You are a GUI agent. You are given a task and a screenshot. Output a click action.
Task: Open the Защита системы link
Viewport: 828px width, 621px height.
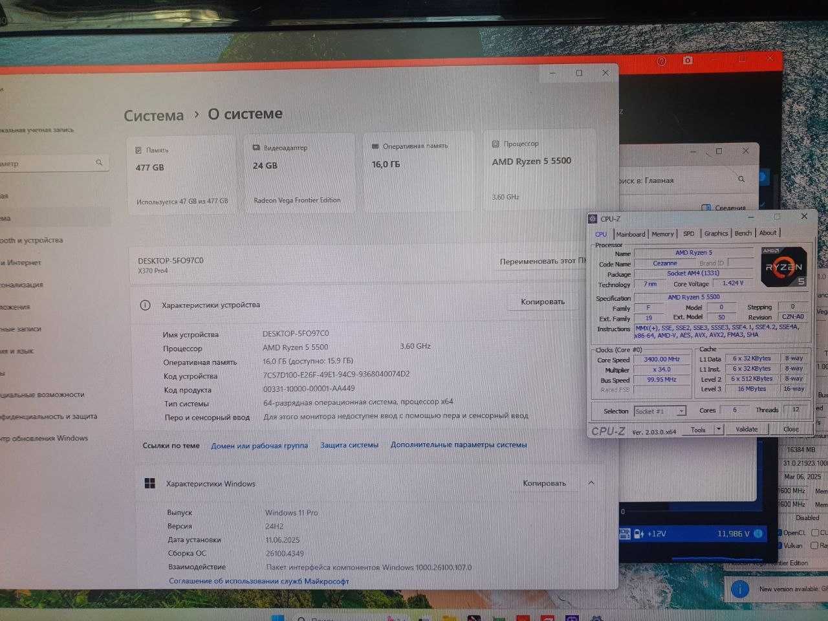349,445
